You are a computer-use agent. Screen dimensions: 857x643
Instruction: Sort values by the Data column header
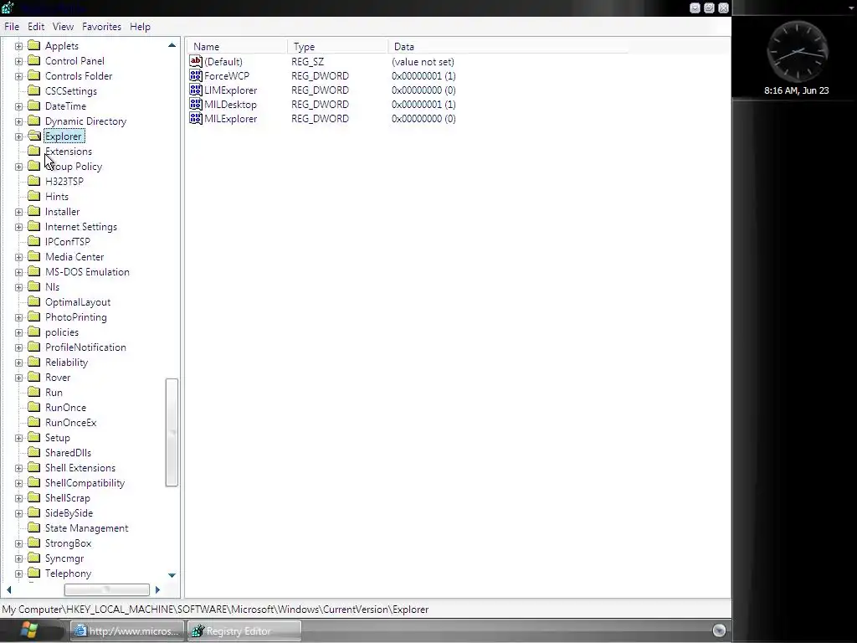(x=507, y=47)
